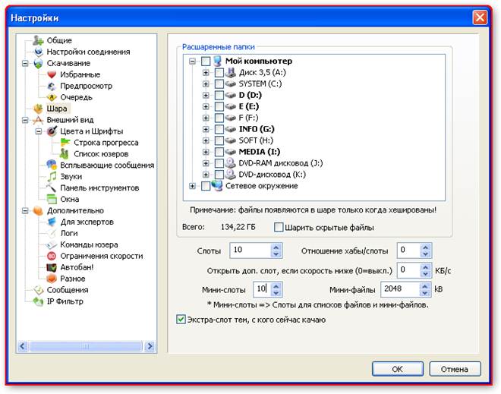This screenshot has width=501, height=394.
Task: Click the Команды юзера icon
Action: pyautogui.click(x=52, y=244)
